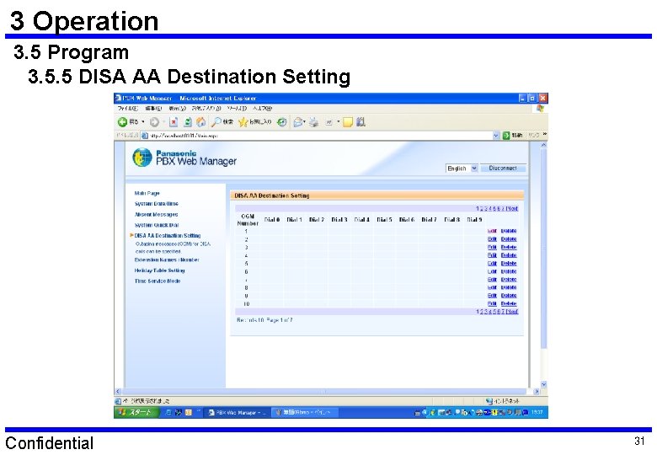Screen dimensions: 657x455
Task: Expand the address bar history dropdown
Action: (x=496, y=136)
